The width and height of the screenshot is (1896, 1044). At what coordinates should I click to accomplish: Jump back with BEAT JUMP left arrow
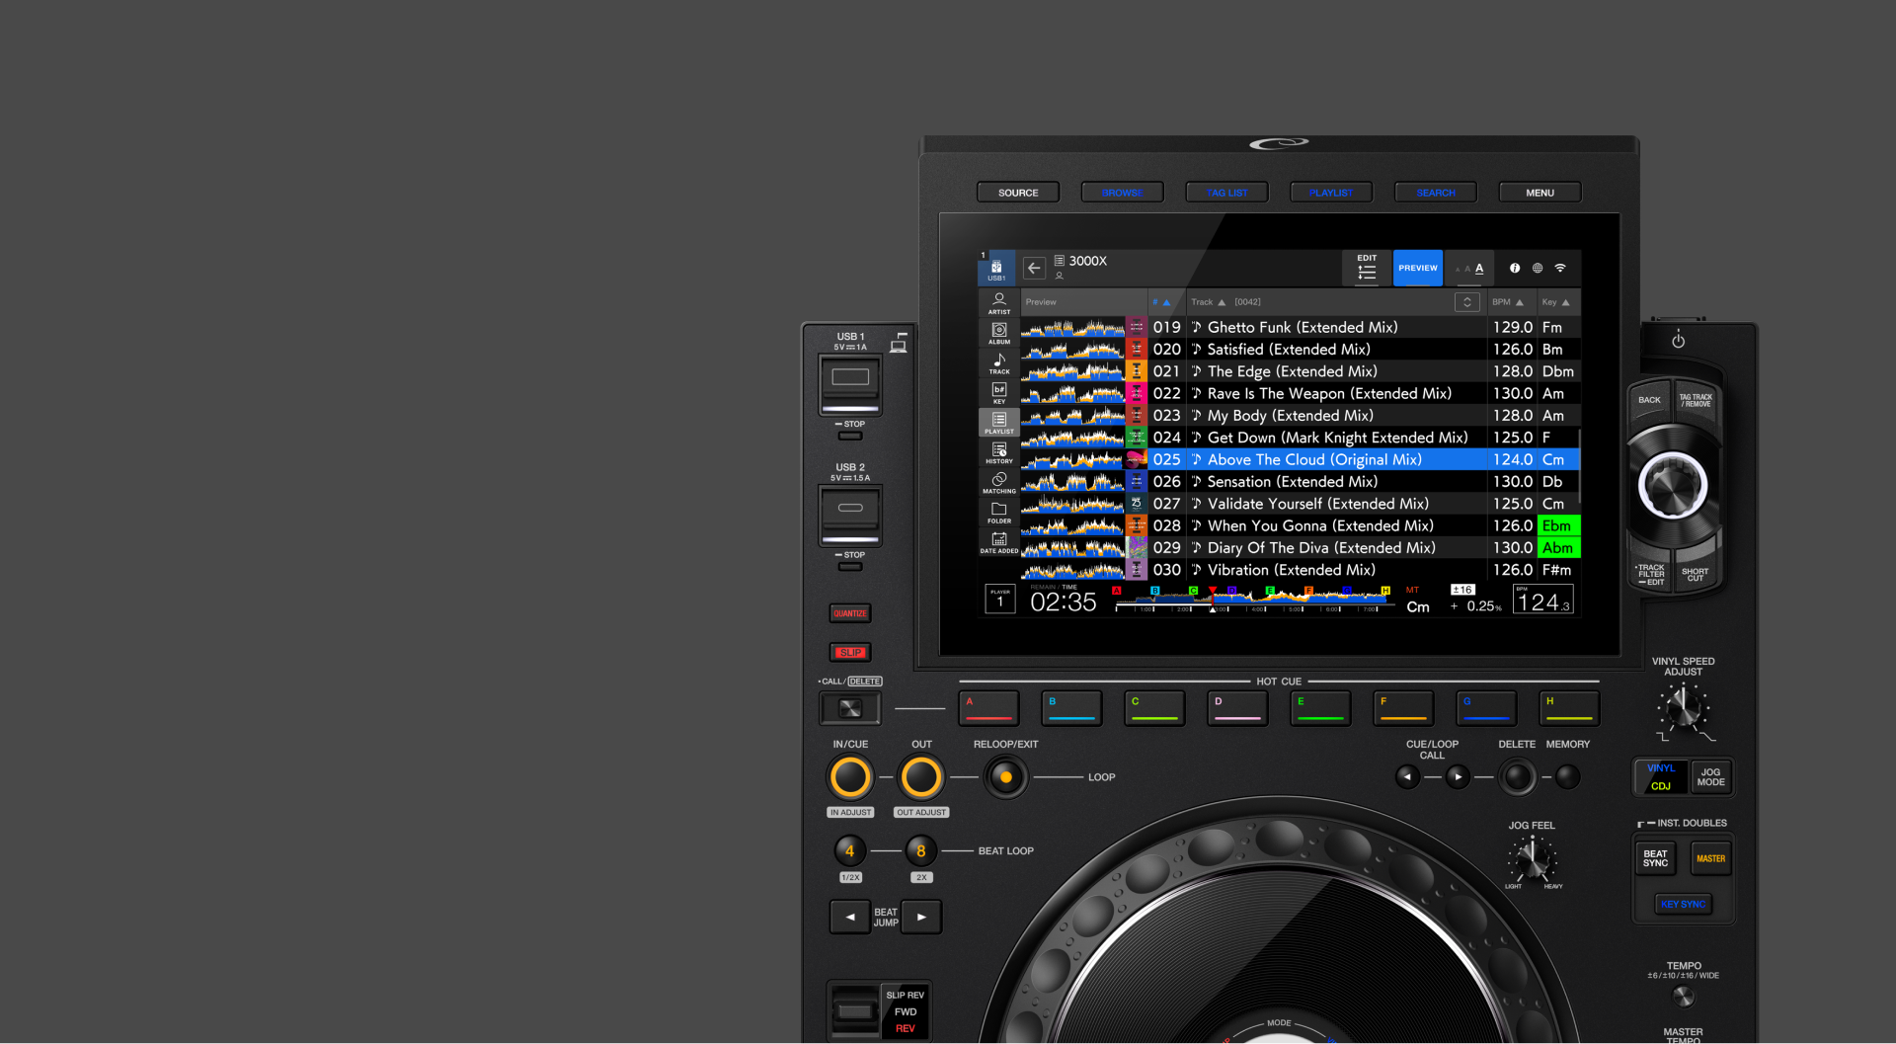click(849, 917)
